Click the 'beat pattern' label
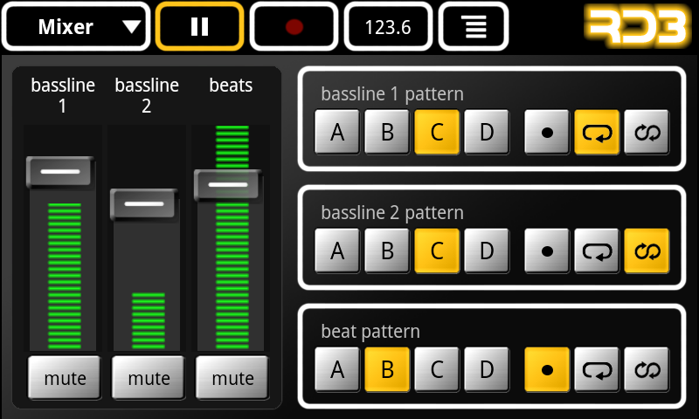This screenshot has width=699, height=419. coord(370,332)
